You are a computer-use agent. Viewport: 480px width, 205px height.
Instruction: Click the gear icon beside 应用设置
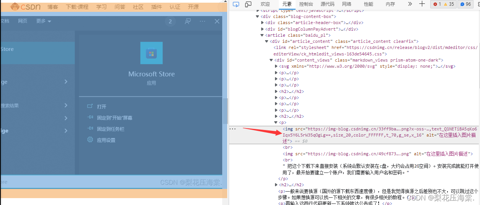pos(90,140)
